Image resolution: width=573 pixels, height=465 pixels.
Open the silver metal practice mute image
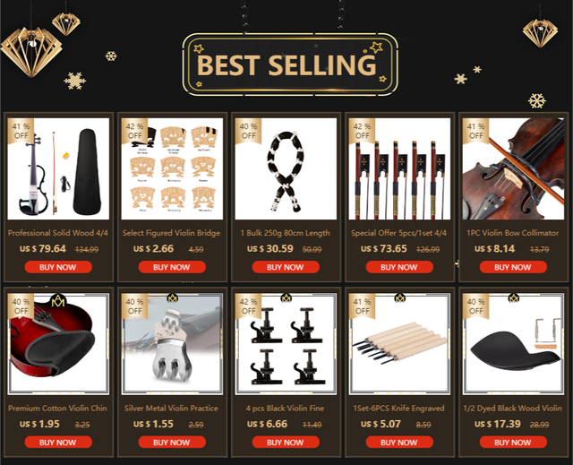pos(172,344)
